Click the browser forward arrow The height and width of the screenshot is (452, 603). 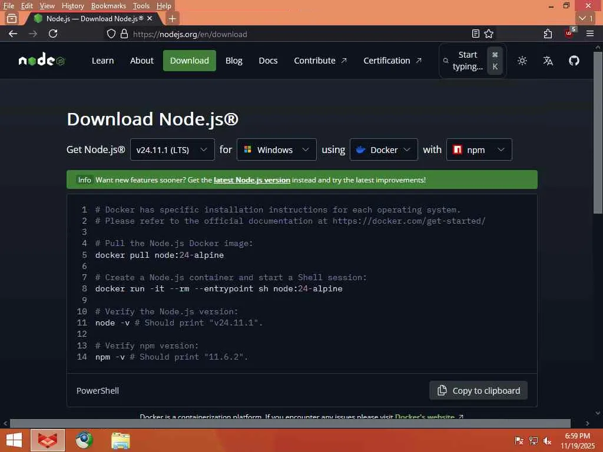33,34
